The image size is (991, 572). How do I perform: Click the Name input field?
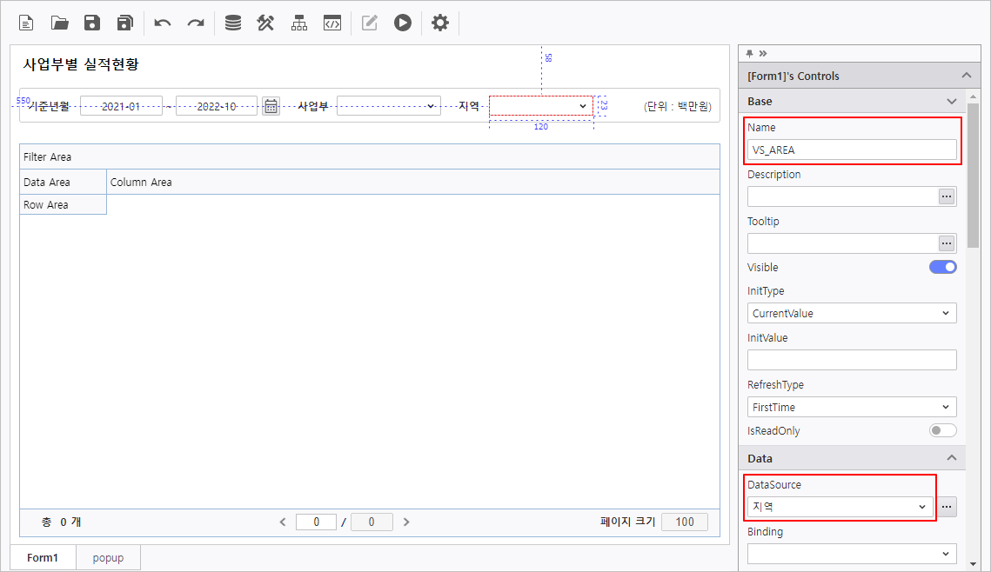click(851, 150)
